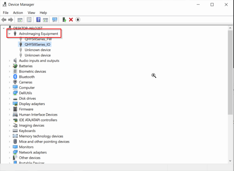Expand the Network adapters chevron

pyautogui.click(x=9, y=152)
